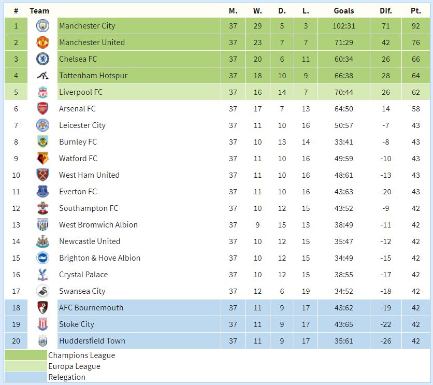Open the Leicester City team link

click(x=82, y=125)
